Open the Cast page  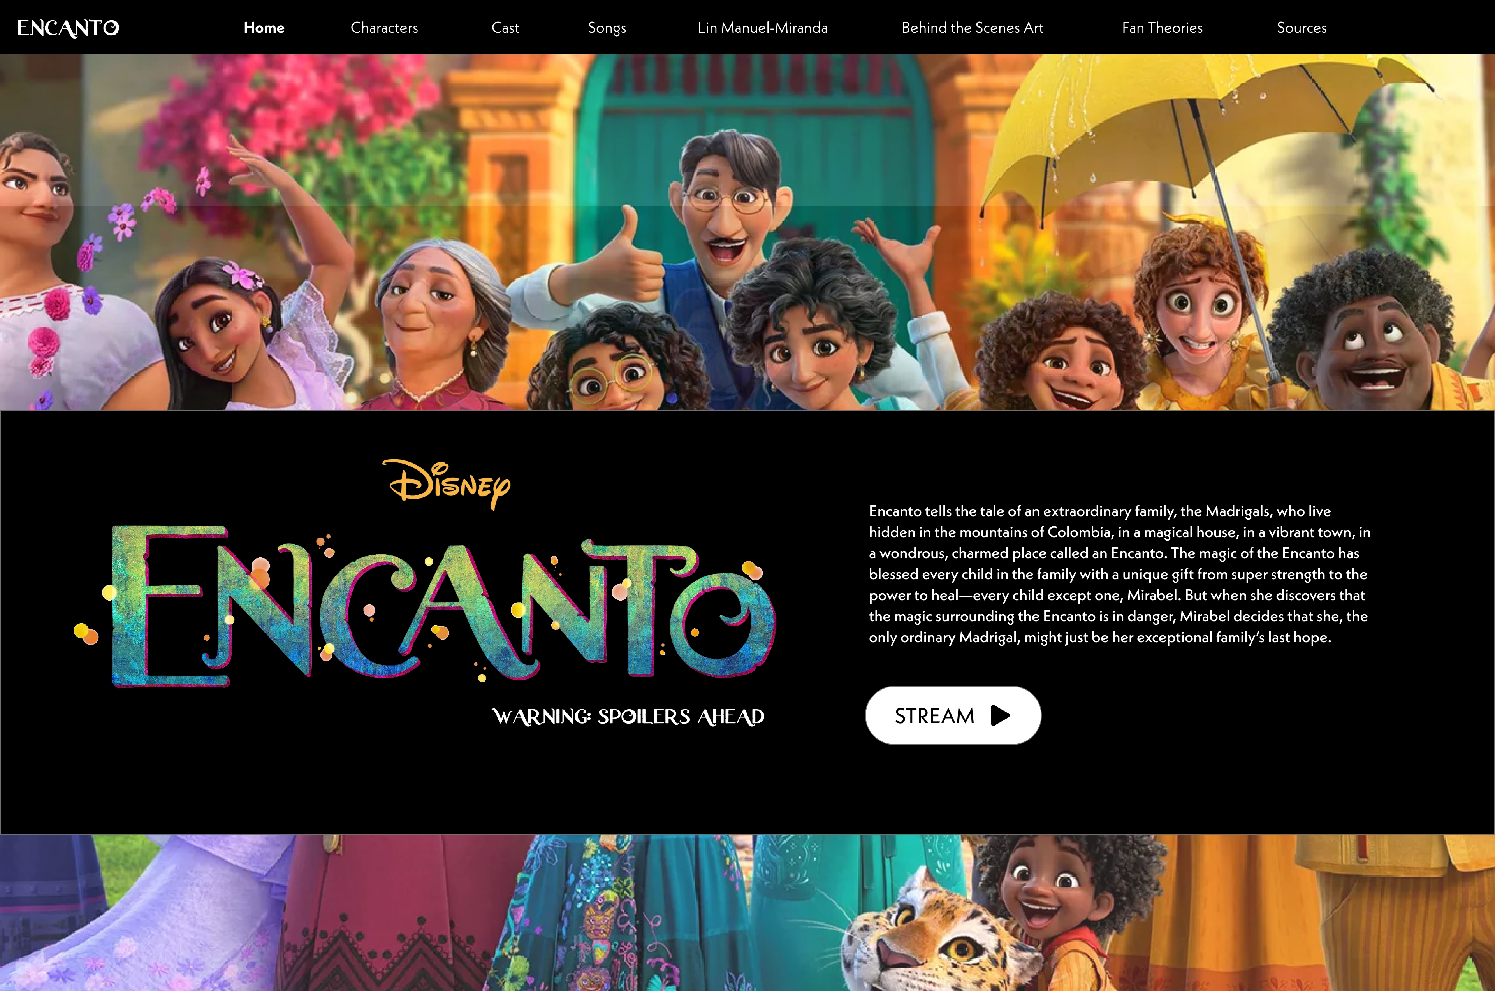click(x=505, y=28)
